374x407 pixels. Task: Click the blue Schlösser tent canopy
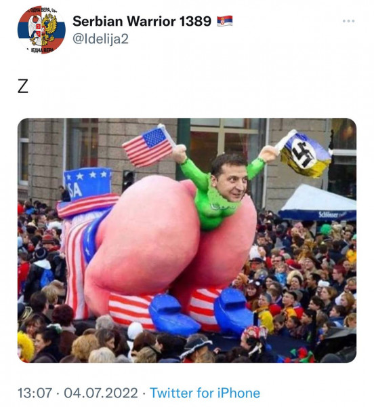tap(318, 203)
